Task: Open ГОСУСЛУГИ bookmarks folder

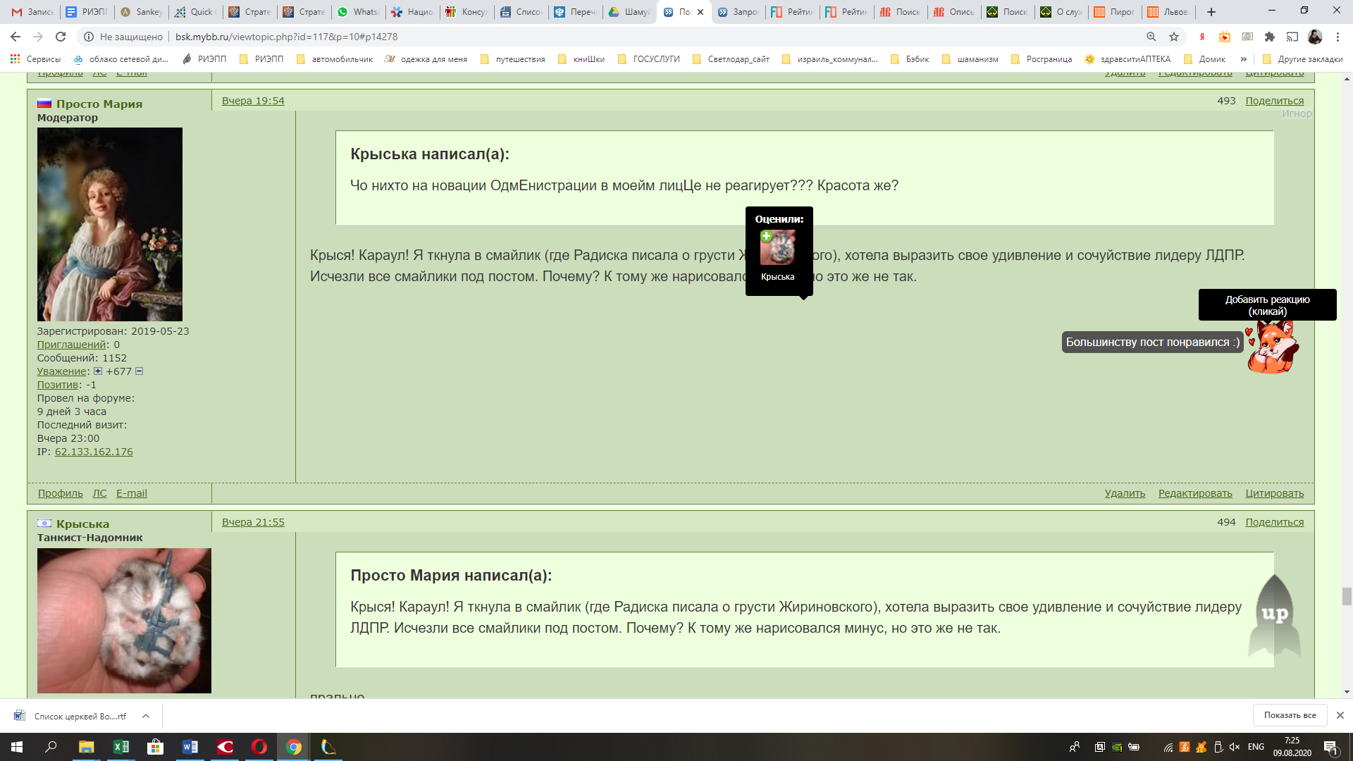Action: [648, 59]
